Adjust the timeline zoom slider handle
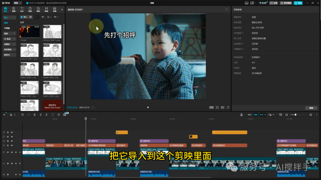The width and height of the screenshot is (321, 180). [295, 115]
